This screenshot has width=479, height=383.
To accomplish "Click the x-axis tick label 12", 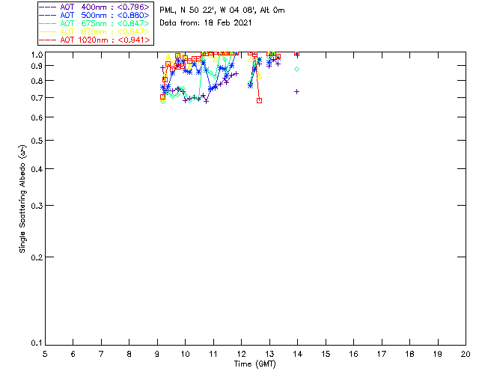I will (241, 354).
